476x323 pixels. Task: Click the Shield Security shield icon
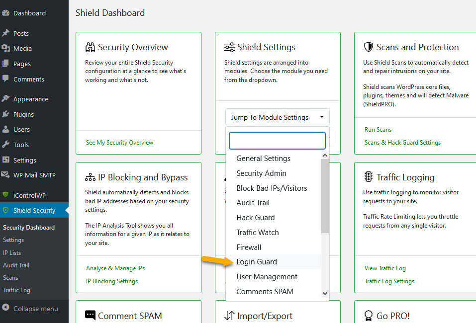(5, 210)
